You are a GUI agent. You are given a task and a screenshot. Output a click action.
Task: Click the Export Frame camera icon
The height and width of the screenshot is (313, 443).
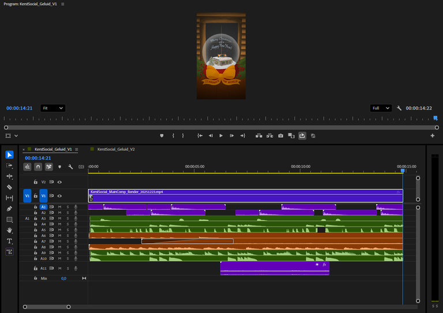280,136
